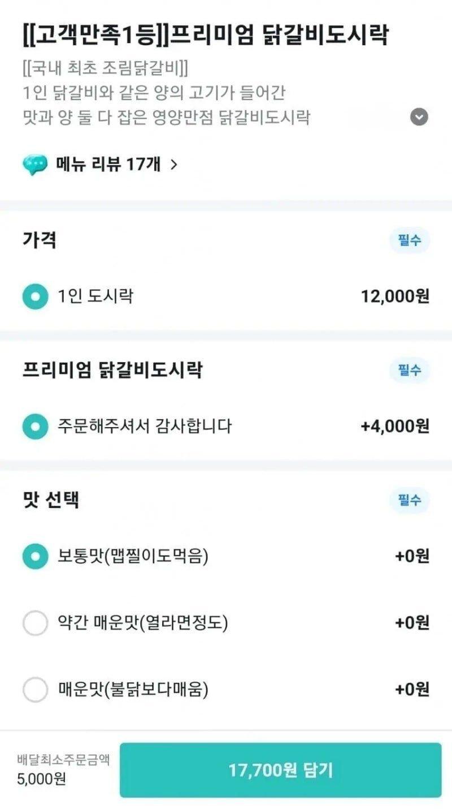Select the 주문해주셔서 감사합니다 radio option
Viewport: 452px width, 809px height.
(35, 426)
